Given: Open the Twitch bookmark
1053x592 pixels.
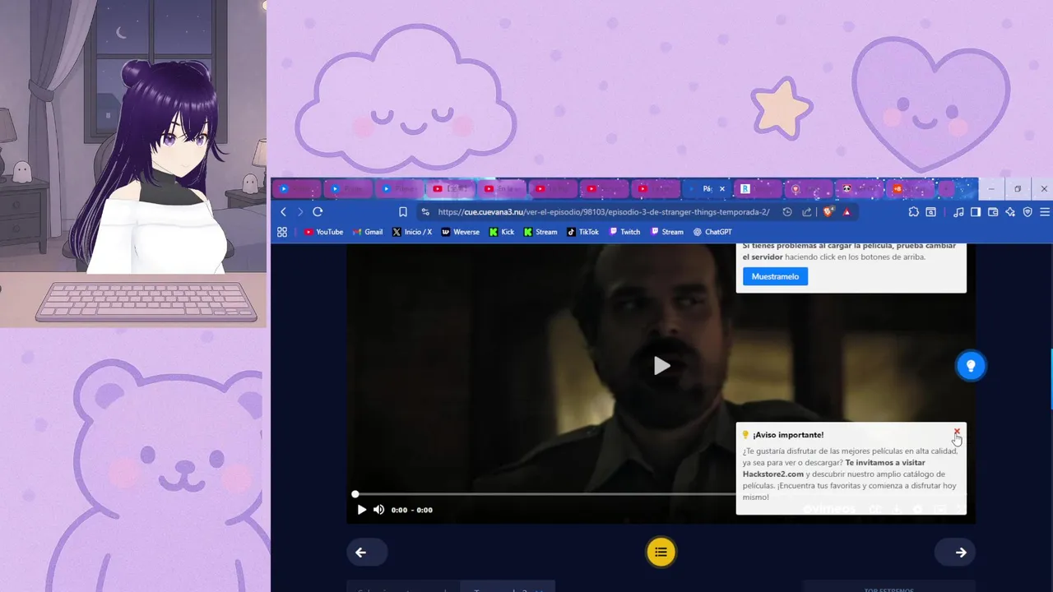Looking at the screenshot, I should point(624,232).
